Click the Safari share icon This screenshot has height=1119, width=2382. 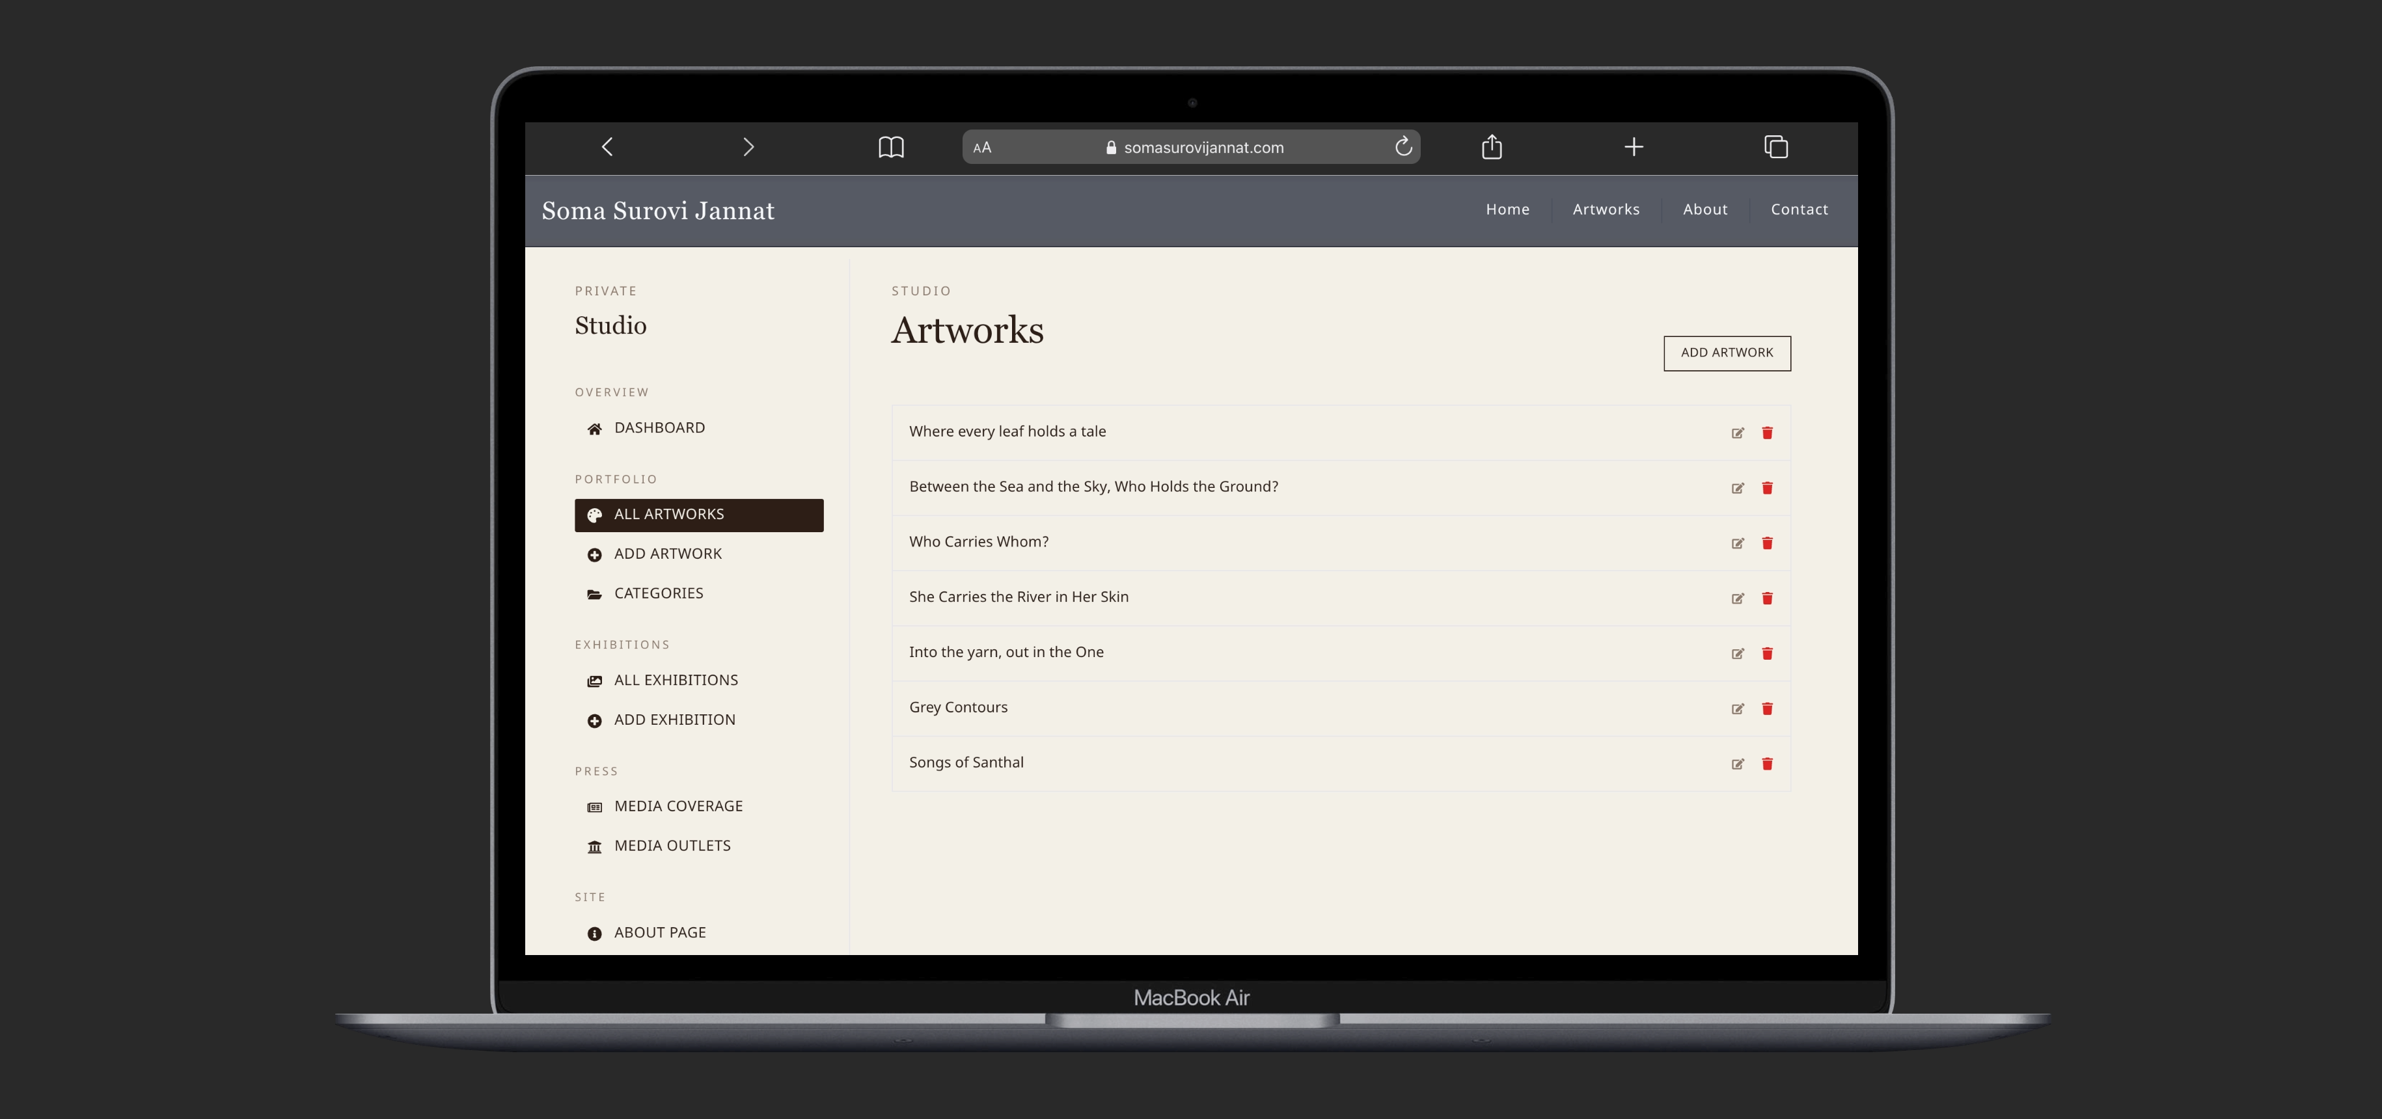[x=1492, y=147]
